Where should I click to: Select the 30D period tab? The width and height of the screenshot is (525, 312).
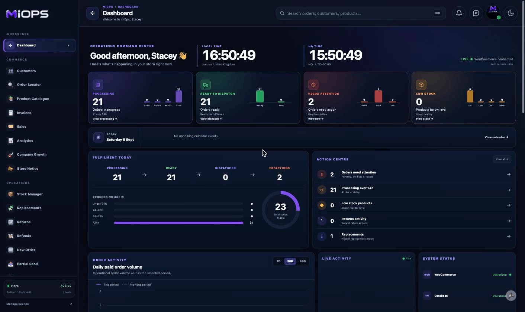point(290,261)
